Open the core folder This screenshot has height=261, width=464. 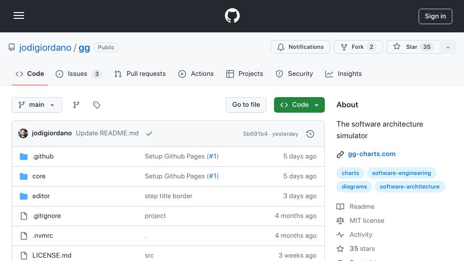click(x=39, y=176)
